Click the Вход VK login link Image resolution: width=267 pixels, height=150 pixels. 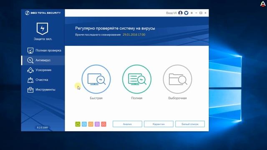[171, 13]
